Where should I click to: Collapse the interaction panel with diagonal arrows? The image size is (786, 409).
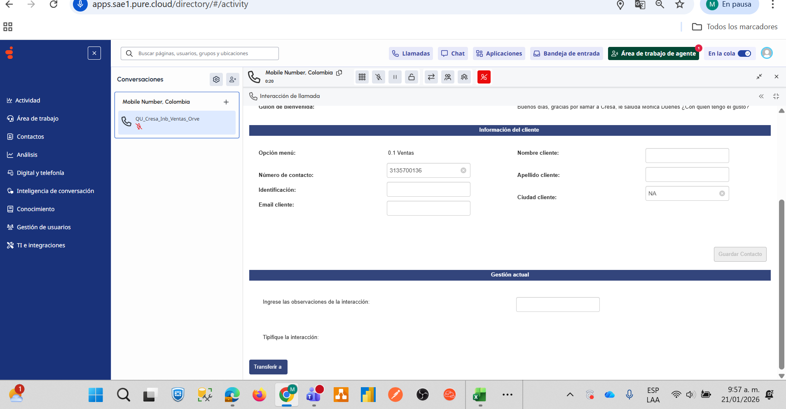pyautogui.click(x=759, y=77)
